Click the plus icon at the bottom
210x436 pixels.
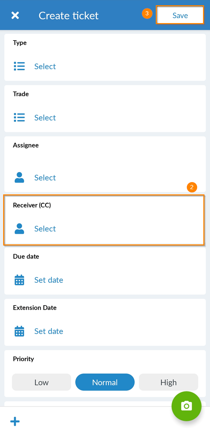click(15, 421)
